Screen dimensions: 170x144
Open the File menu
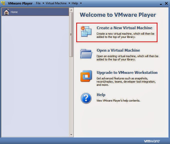[x=38, y=3]
